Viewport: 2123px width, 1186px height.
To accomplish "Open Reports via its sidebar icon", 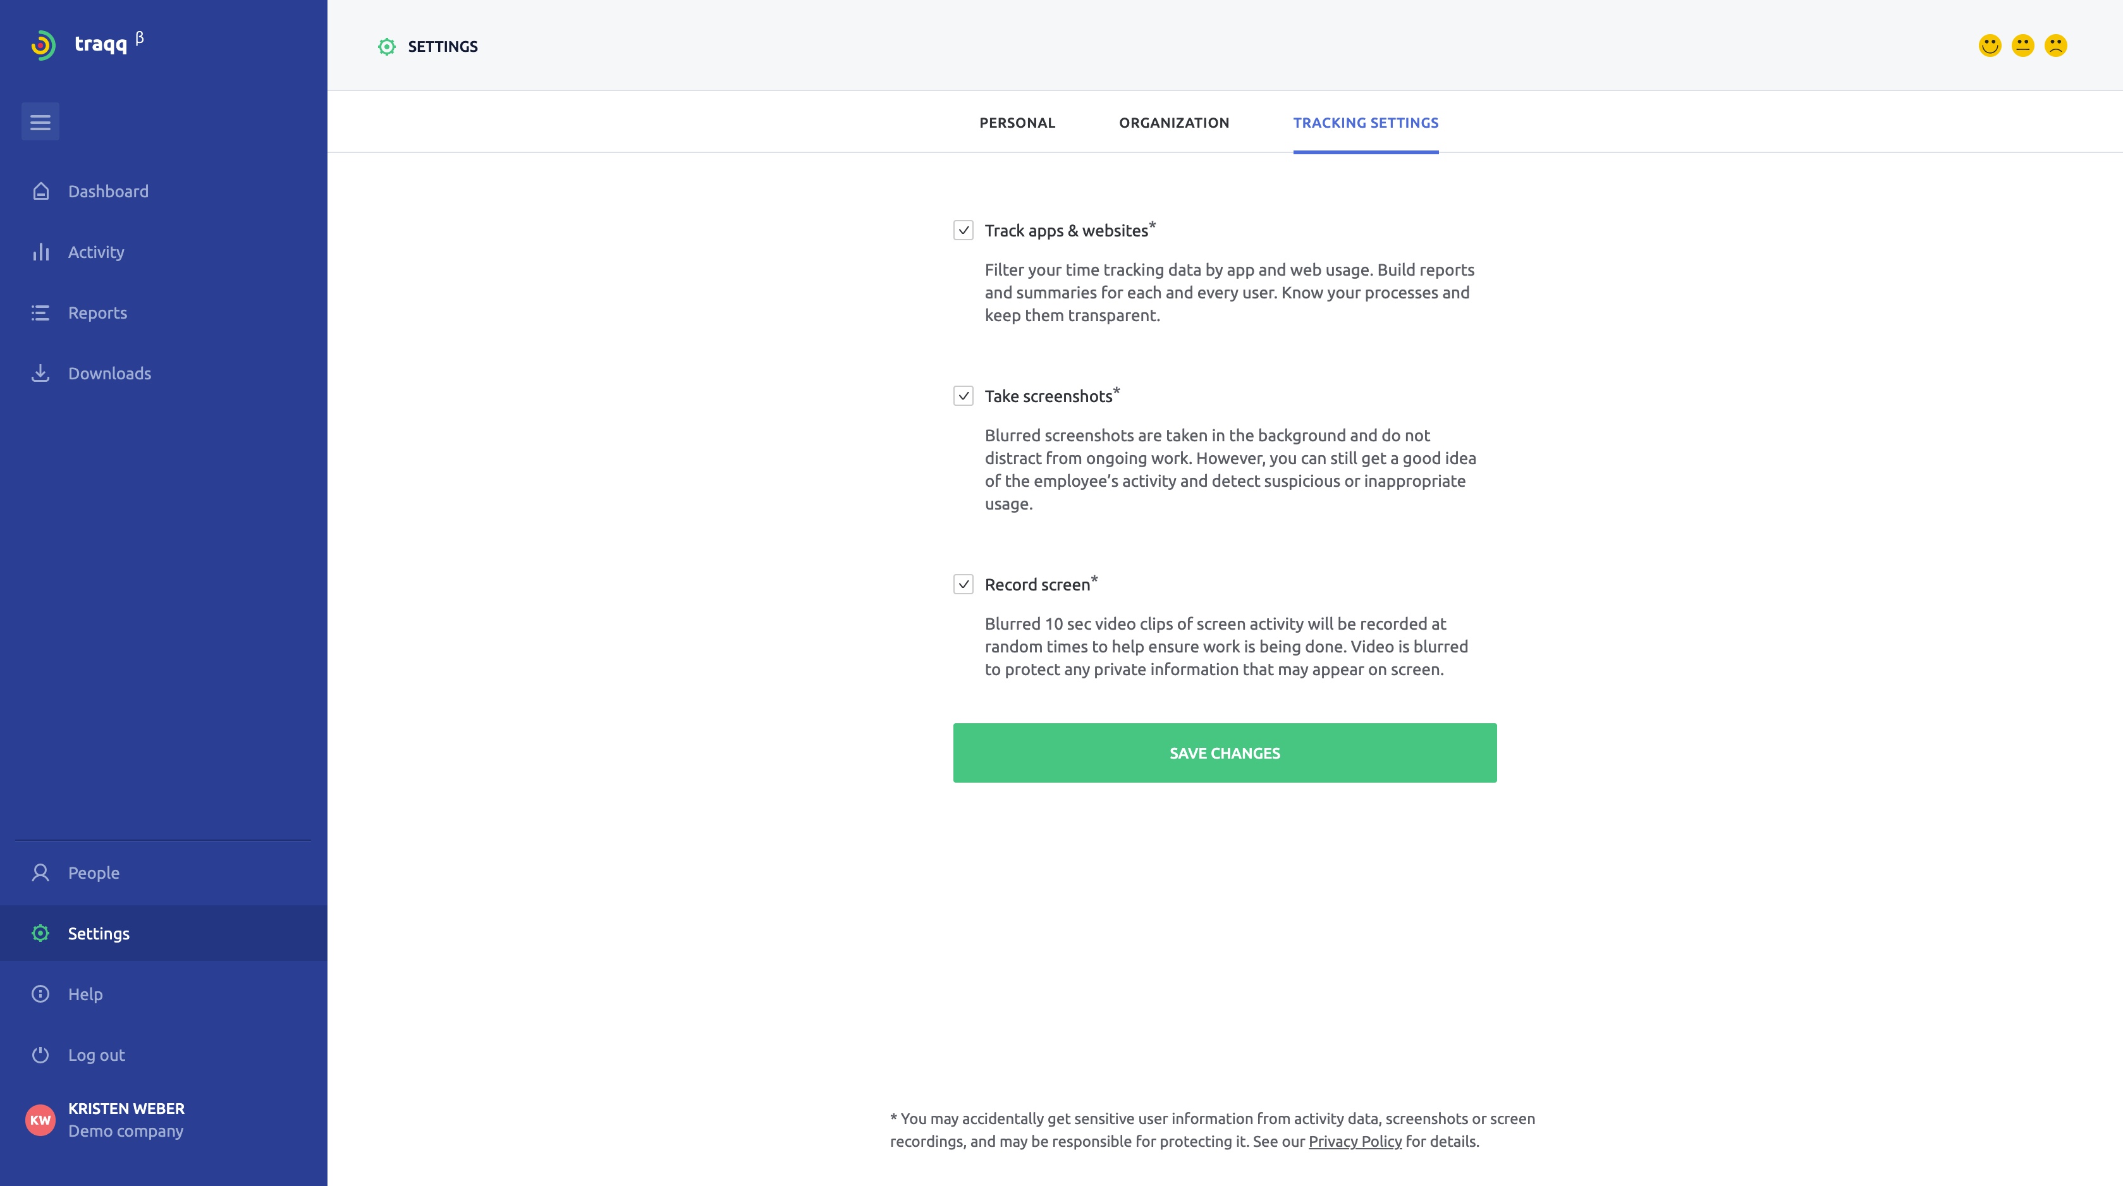I will coord(40,312).
